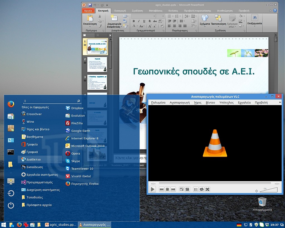Open the Αρχείο file tab
The height and width of the screenshot is (228, 285).
point(88,11)
